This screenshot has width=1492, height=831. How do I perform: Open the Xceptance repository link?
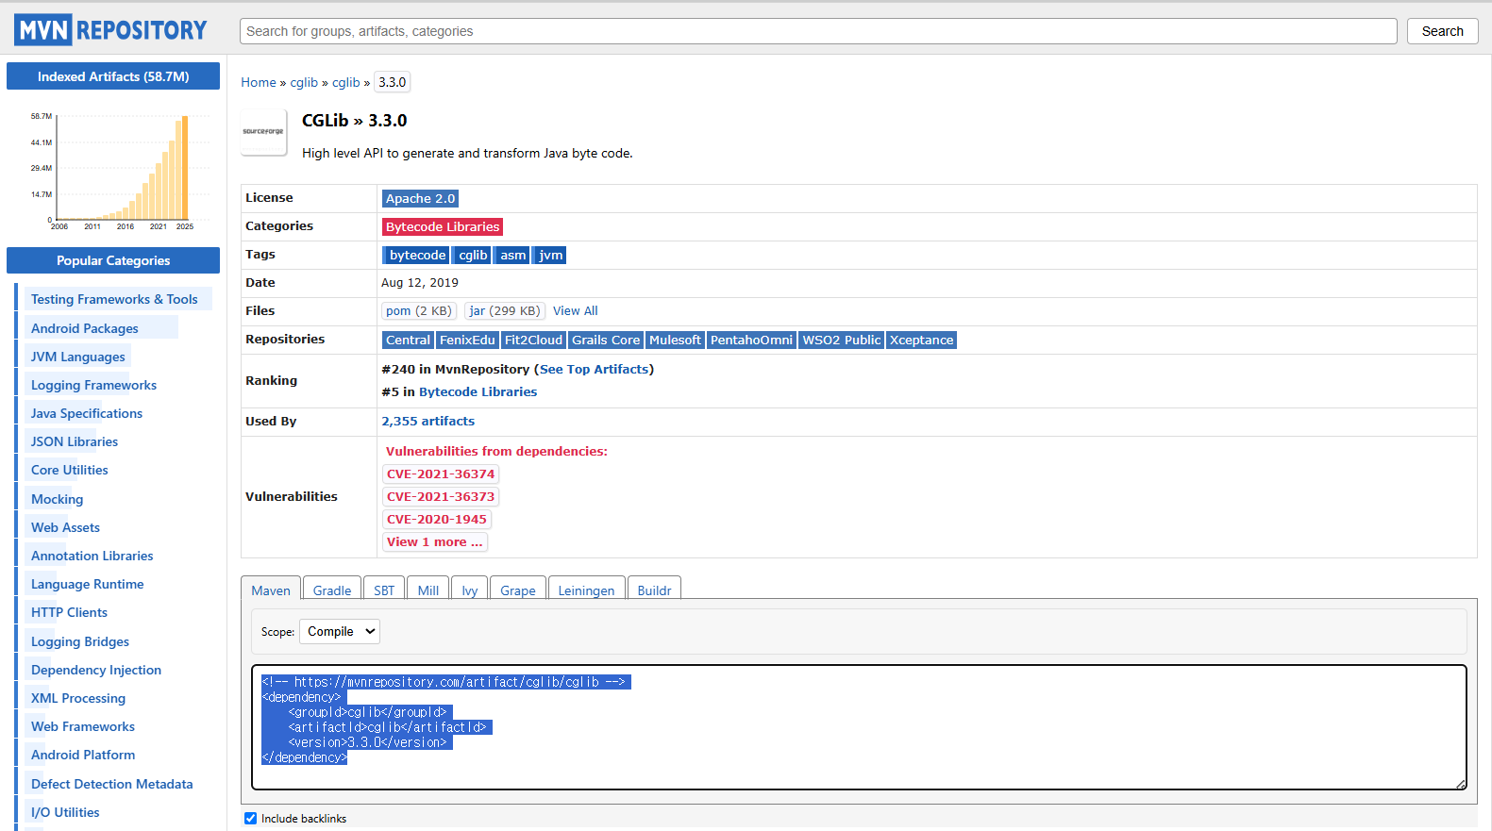tap(921, 341)
